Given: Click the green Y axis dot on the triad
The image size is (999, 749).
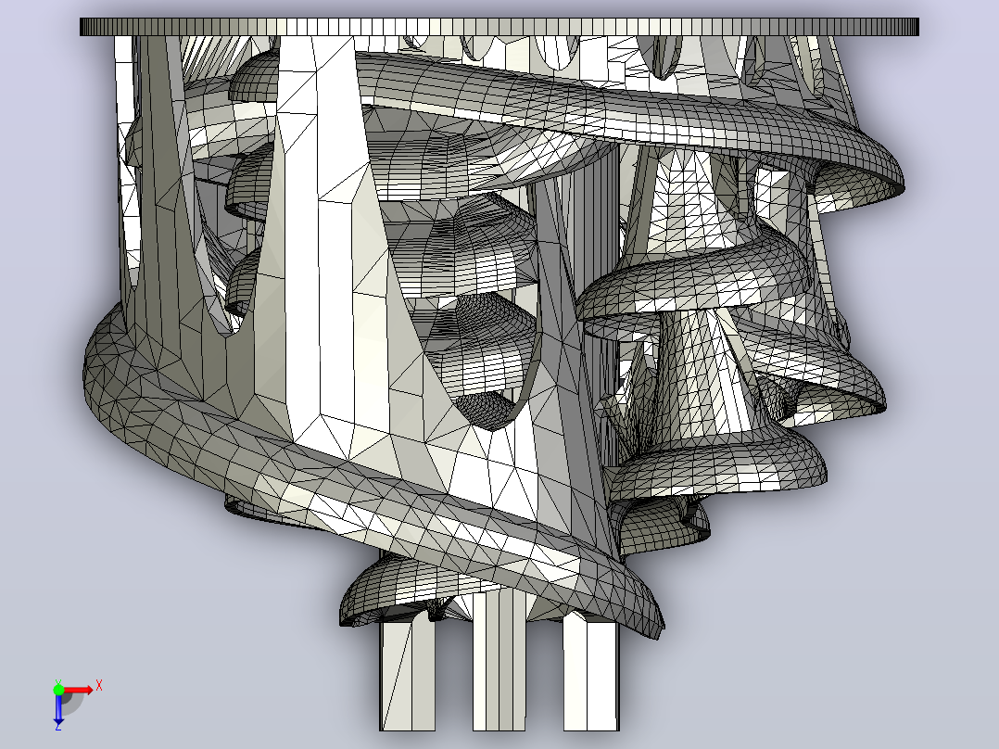Looking at the screenshot, I should click(x=58, y=690).
